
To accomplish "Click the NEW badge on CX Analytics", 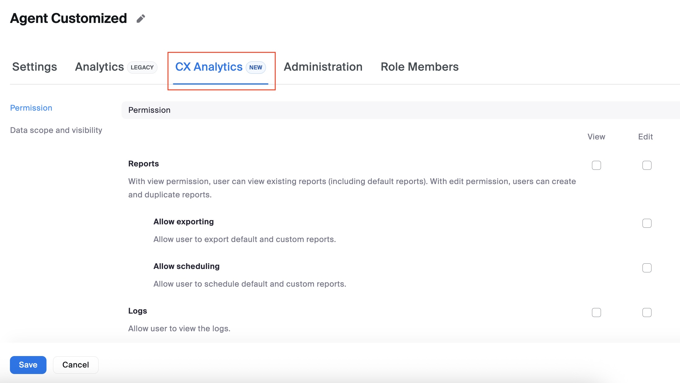I will click(255, 67).
